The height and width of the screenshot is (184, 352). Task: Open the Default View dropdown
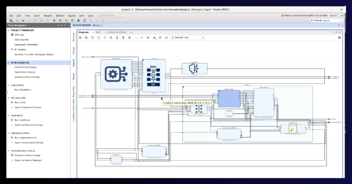point(188,38)
